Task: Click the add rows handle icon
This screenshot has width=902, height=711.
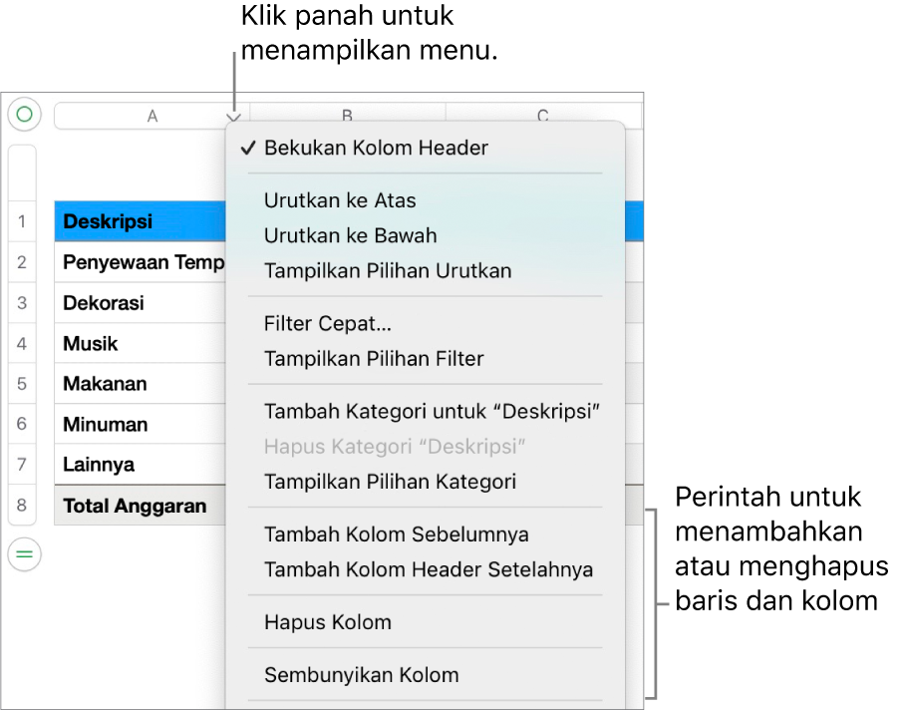Action: coord(24,554)
